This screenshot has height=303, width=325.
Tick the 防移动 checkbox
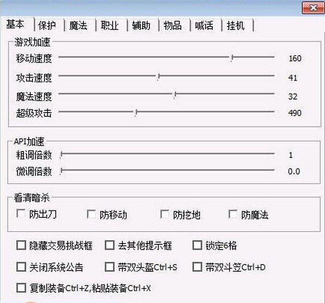click(x=91, y=214)
